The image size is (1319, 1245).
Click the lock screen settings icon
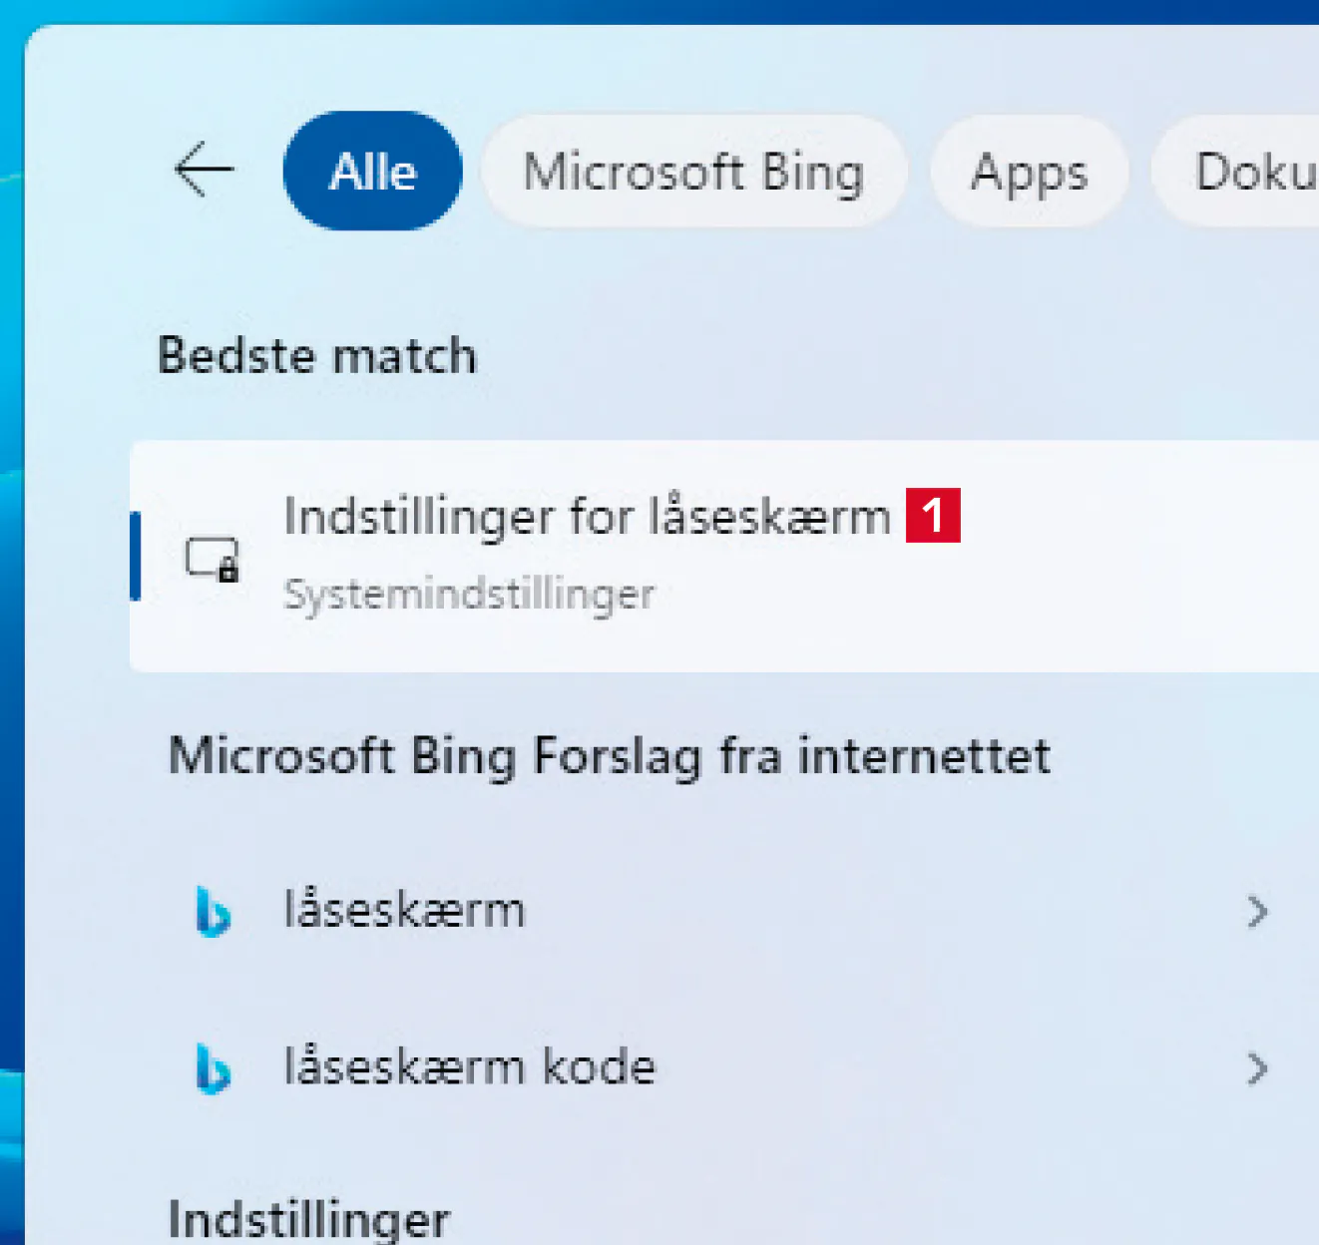[213, 559]
